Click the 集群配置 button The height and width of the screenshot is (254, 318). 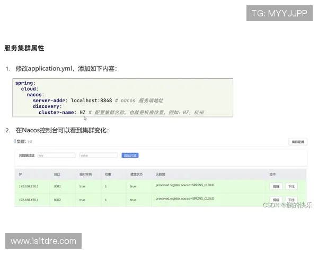coord(298,142)
